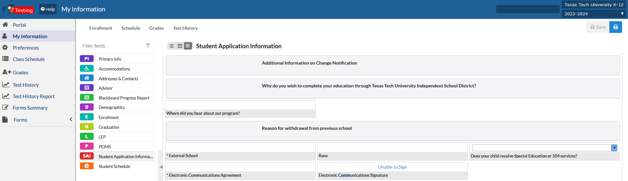Click the Student Schedule orange info icon
This screenshot has height=181, width=628.
tap(87, 166)
